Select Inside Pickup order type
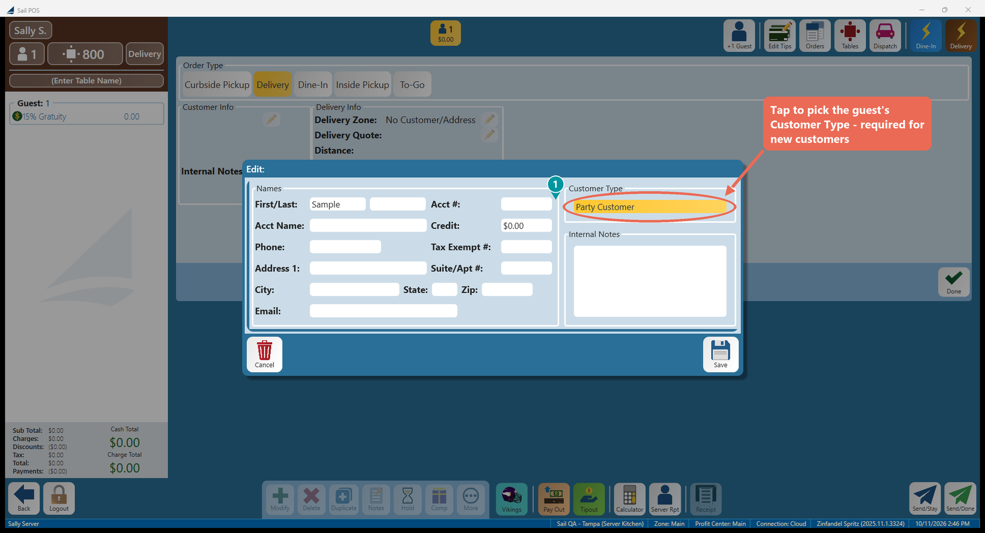 click(362, 84)
